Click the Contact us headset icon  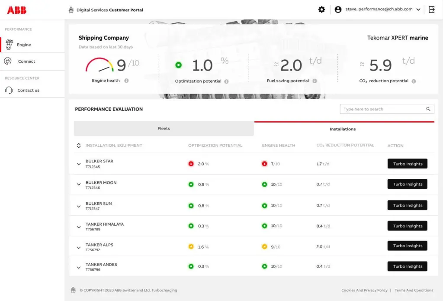[x=9, y=90]
